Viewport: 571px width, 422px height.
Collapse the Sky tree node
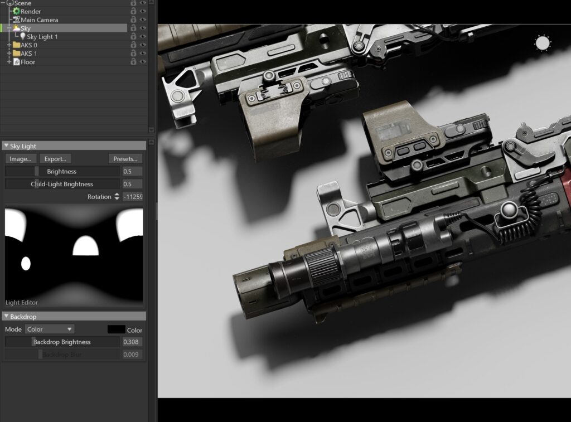coord(9,28)
